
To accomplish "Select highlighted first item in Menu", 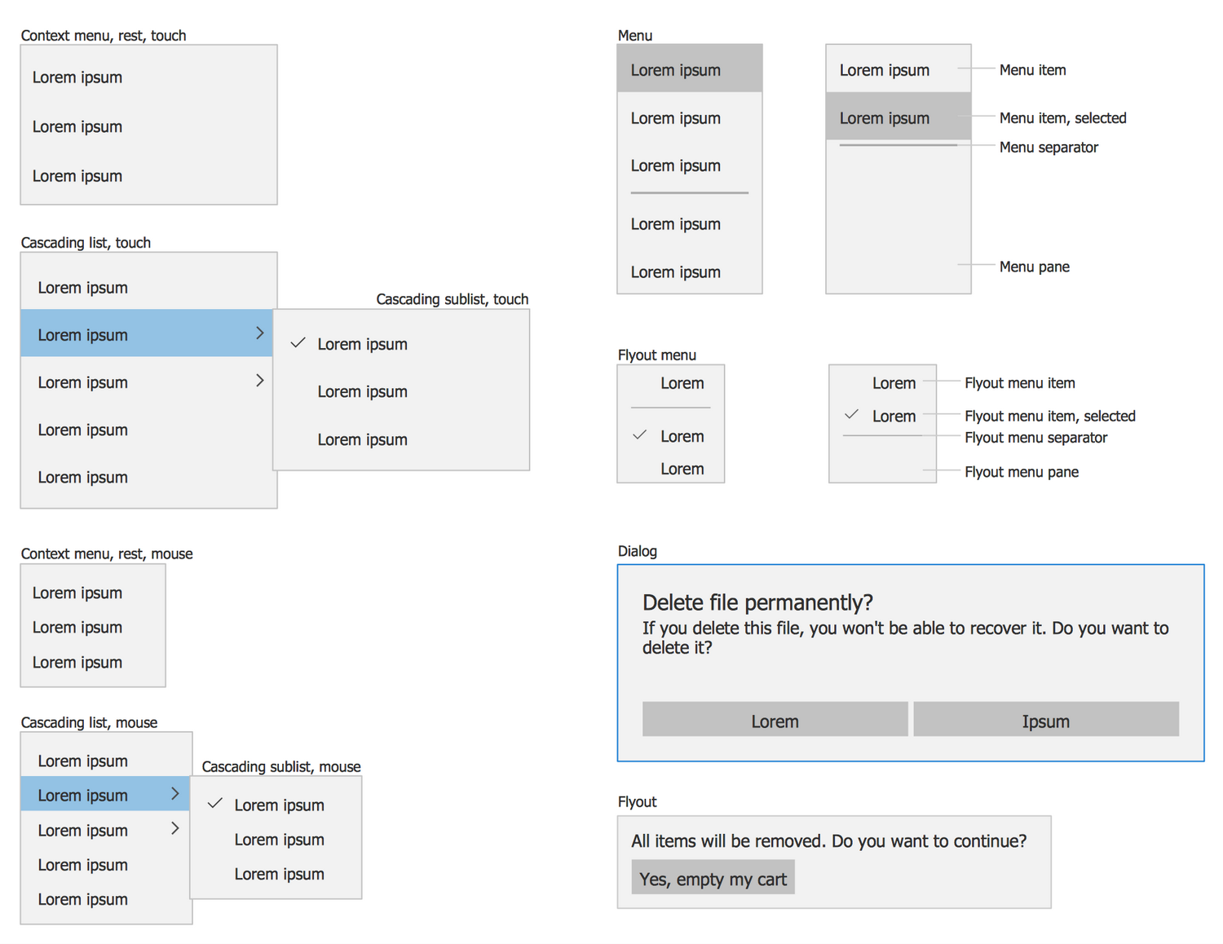I will pos(689,70).
